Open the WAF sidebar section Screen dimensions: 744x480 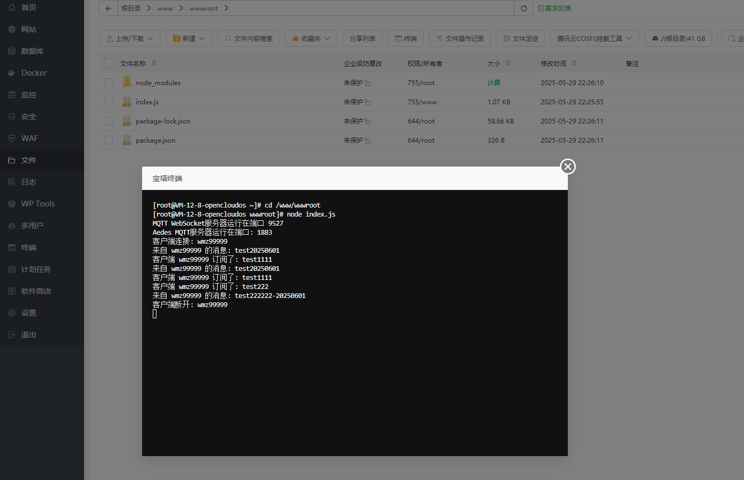point(29,138)
